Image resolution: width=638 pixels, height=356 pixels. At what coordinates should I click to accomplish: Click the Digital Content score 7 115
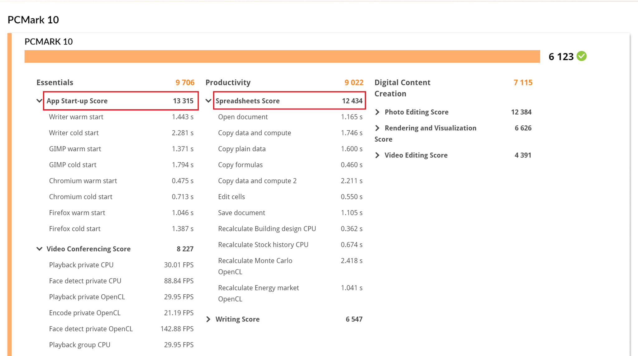(x=523, y=82)
